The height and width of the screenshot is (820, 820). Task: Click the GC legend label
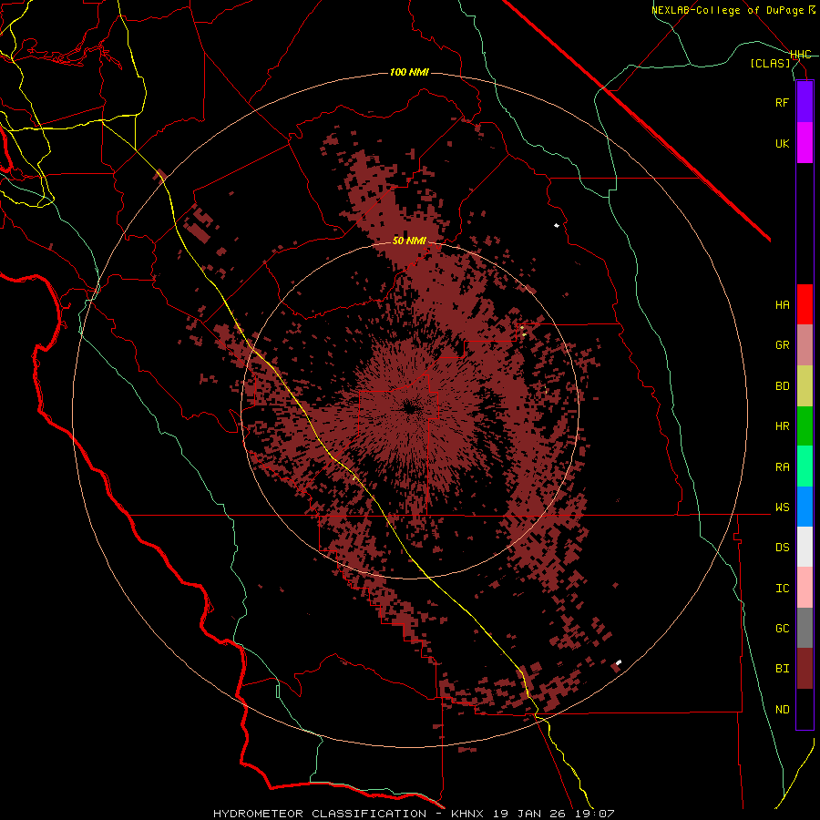coord(782,629)
